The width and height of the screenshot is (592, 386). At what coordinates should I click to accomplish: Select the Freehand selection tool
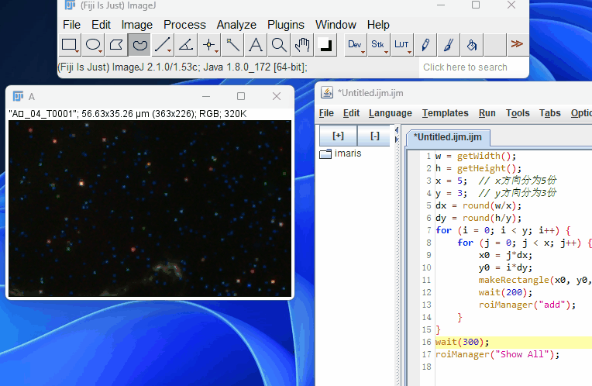139,45
